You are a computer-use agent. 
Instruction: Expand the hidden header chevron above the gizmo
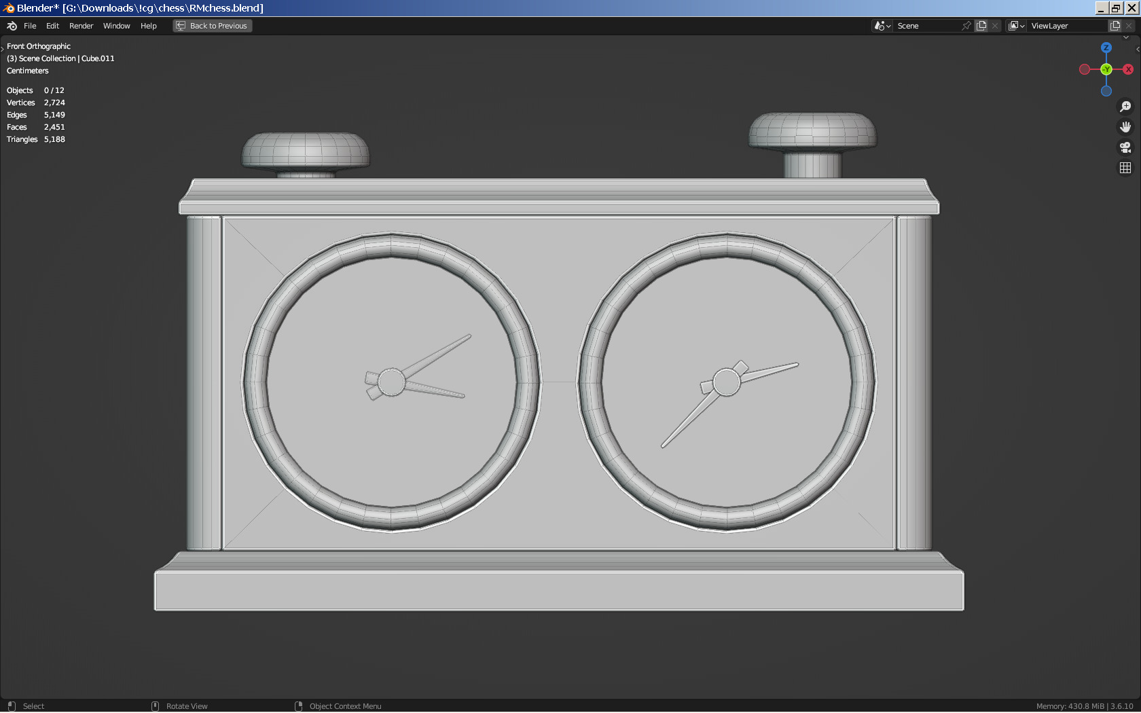pyautogui.click(x=1126, y=38)
